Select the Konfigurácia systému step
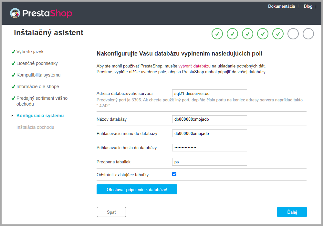The height and width of the screenshot is (226, 323). pos(40,116)
